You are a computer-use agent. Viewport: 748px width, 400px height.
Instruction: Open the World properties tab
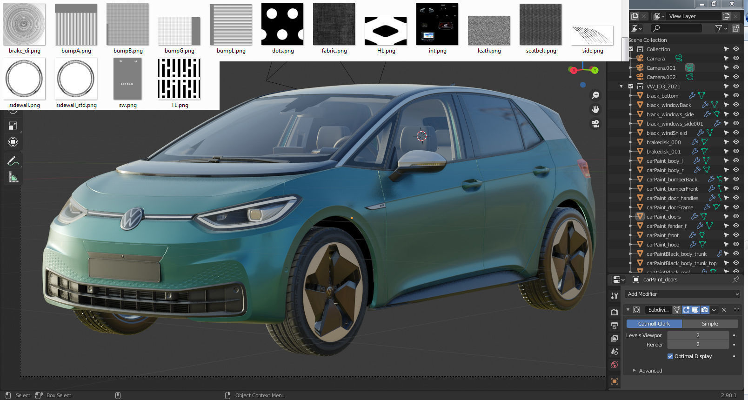614,365
